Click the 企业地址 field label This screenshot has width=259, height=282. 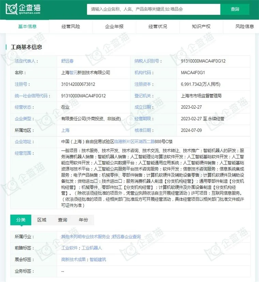(x=23, y=142)
